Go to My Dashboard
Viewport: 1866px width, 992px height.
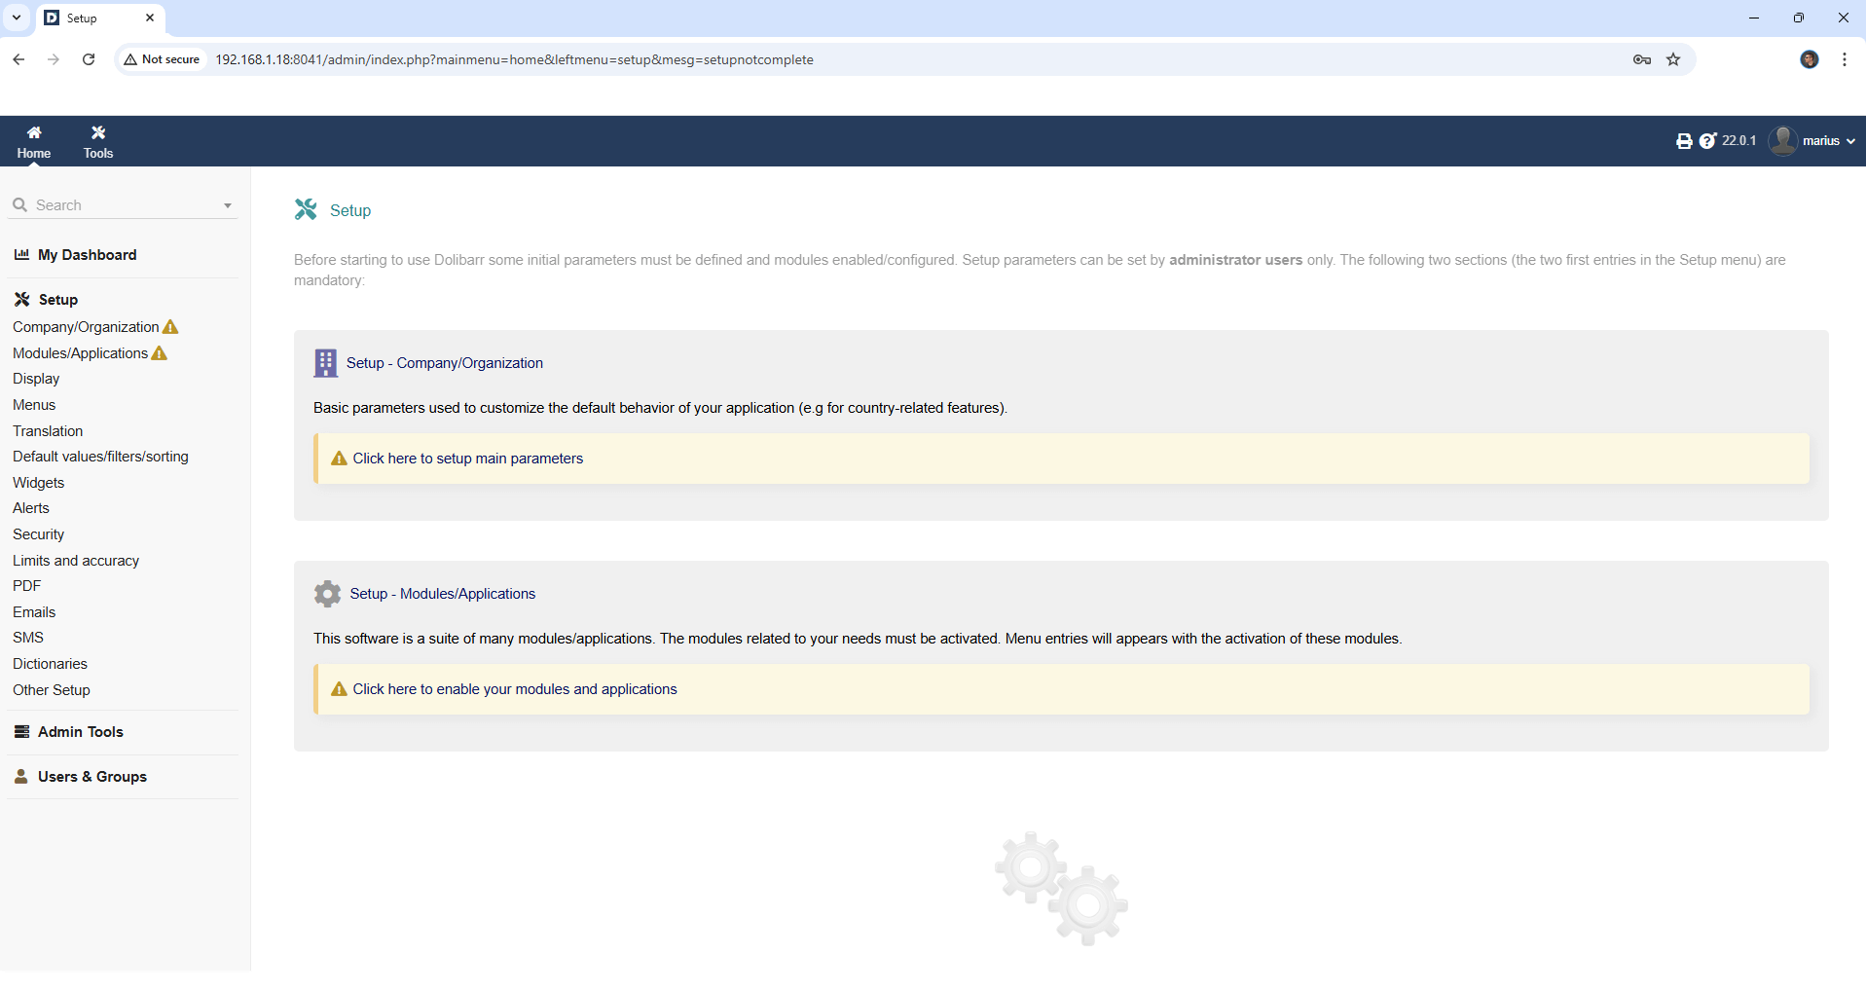pyautogui.click(x=87, y=255)
